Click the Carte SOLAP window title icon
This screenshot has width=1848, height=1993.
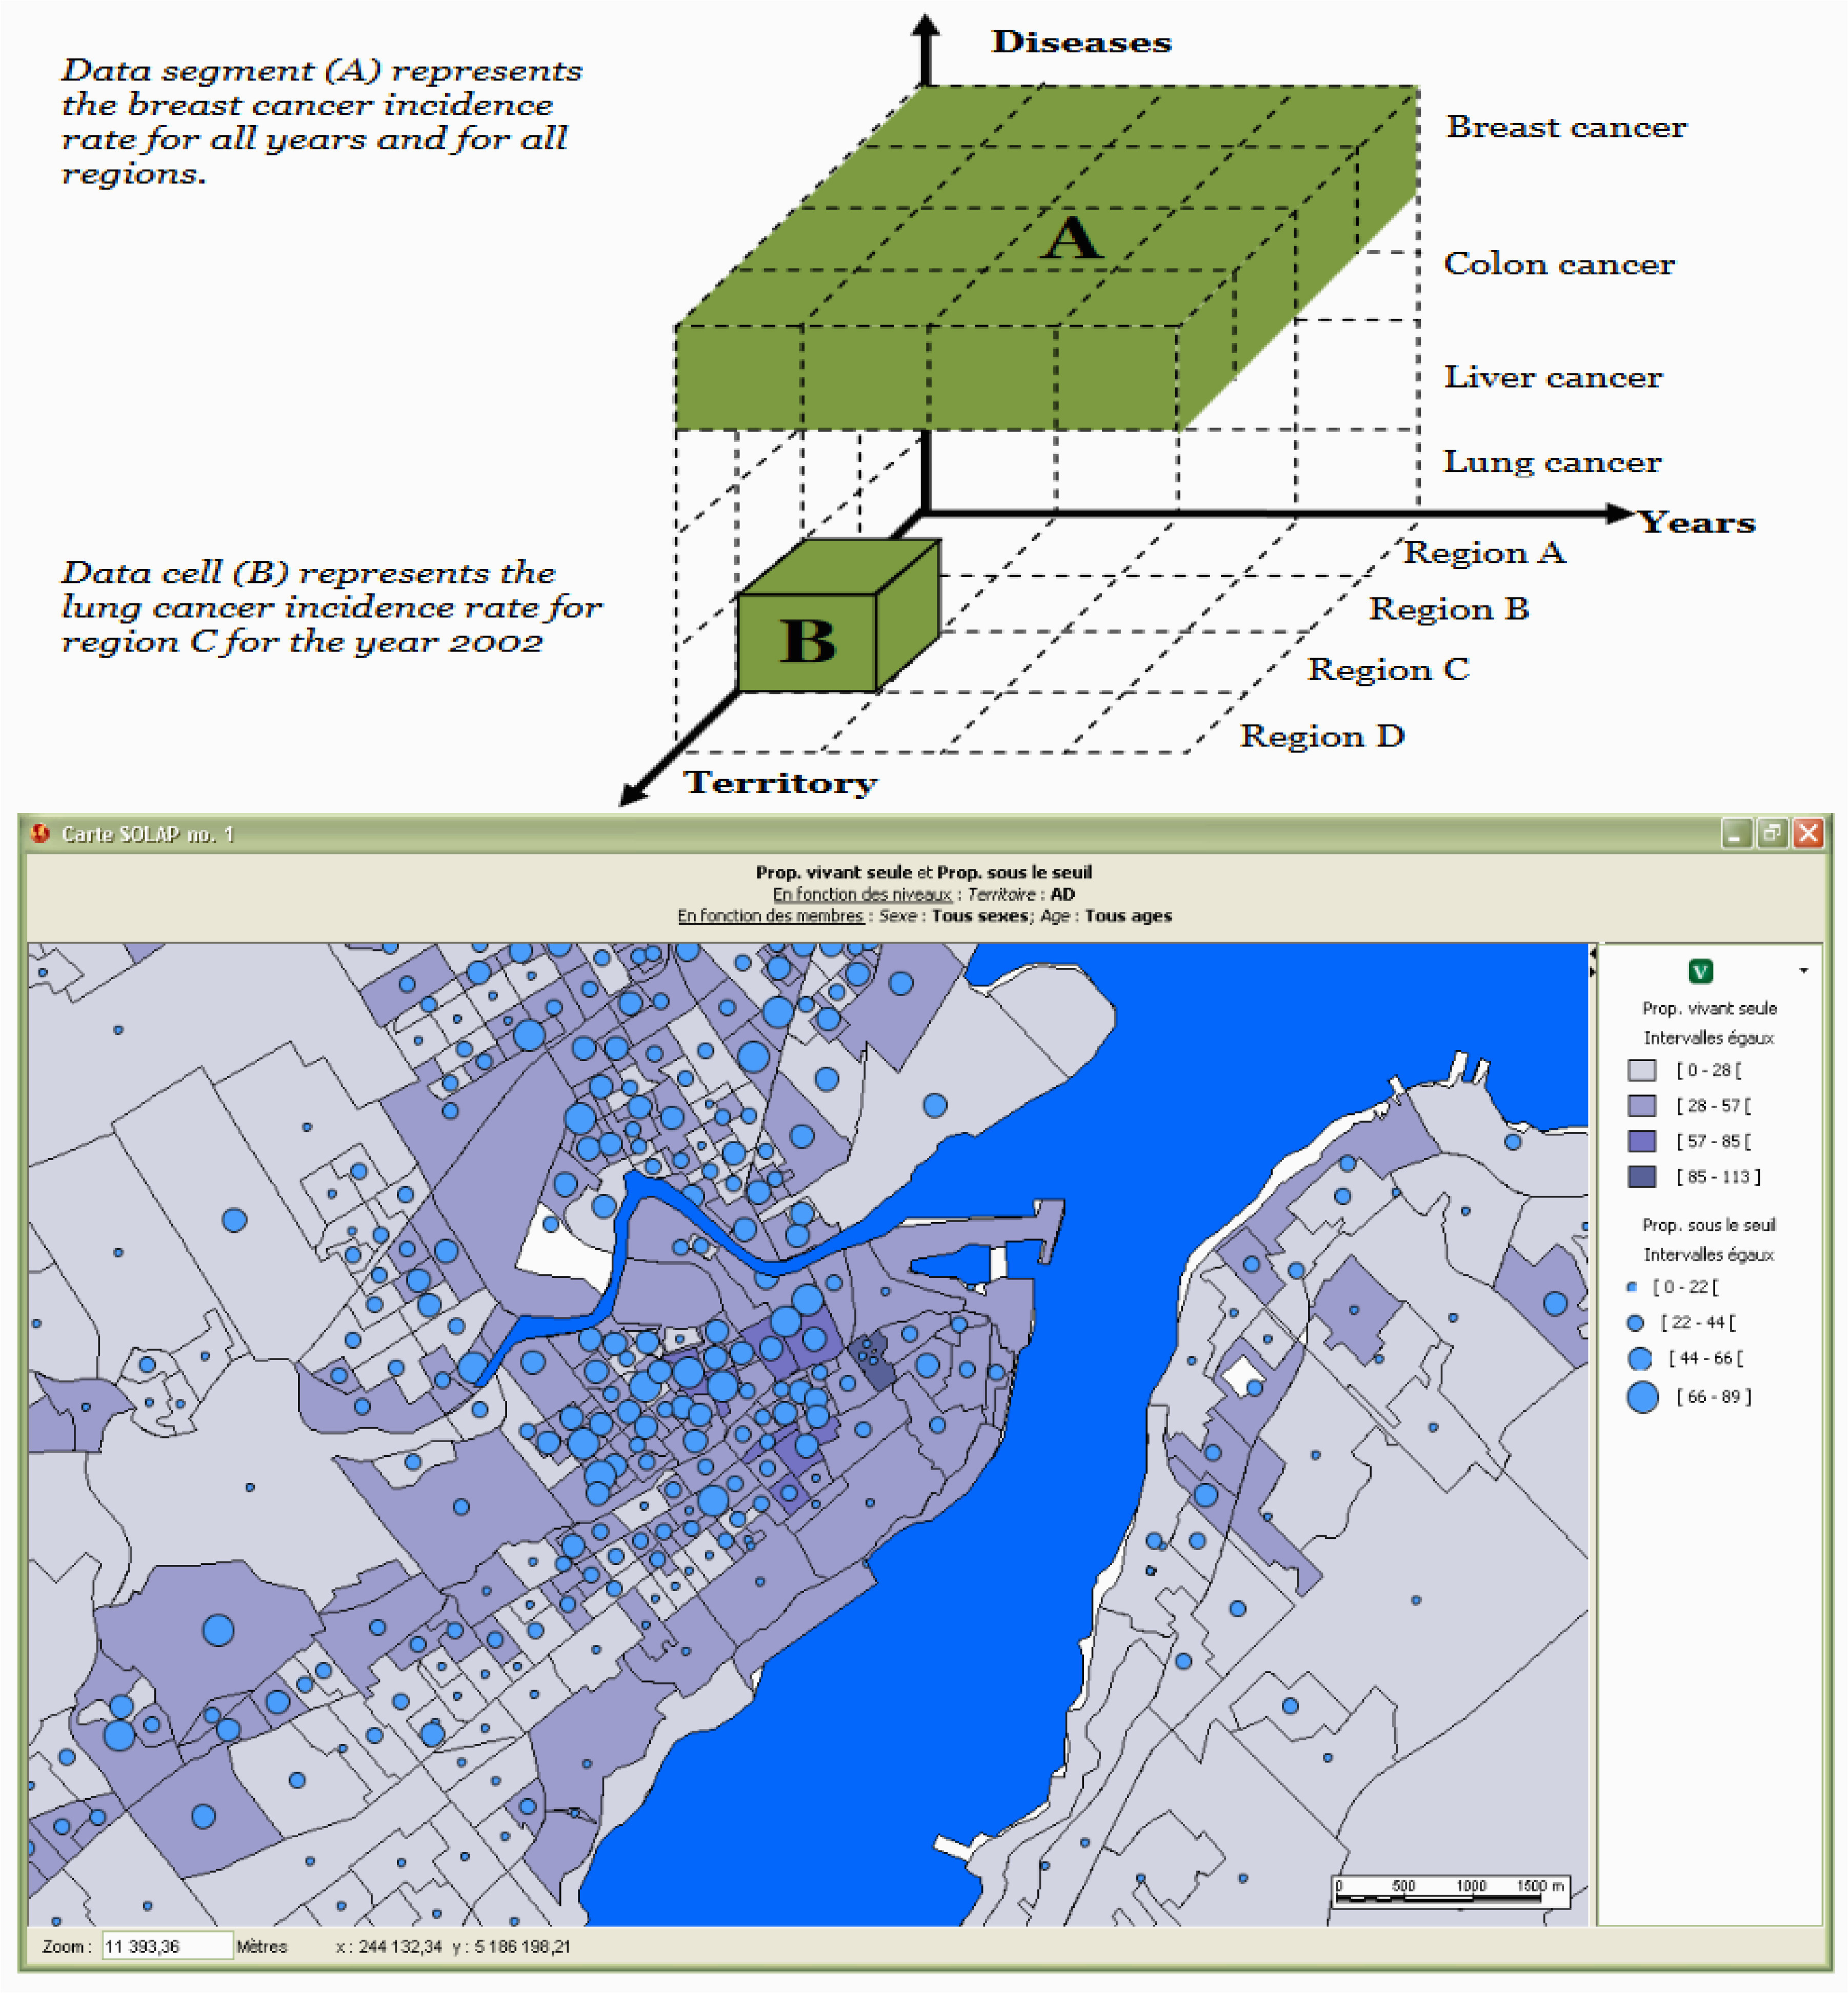[x=40, y=832]
